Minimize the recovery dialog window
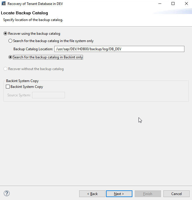 click(160, 4)
